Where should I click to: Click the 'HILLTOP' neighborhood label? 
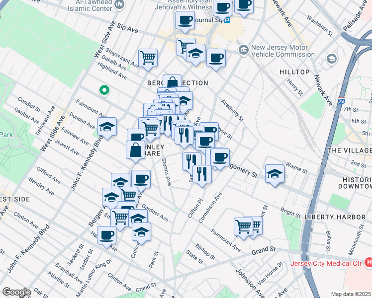click(x=294, y=72)
